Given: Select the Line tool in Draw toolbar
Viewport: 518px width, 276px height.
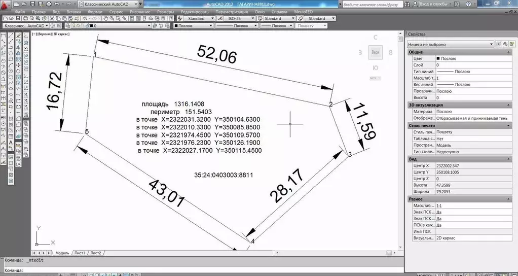Looking at the screenshot, I should [11, 36].
